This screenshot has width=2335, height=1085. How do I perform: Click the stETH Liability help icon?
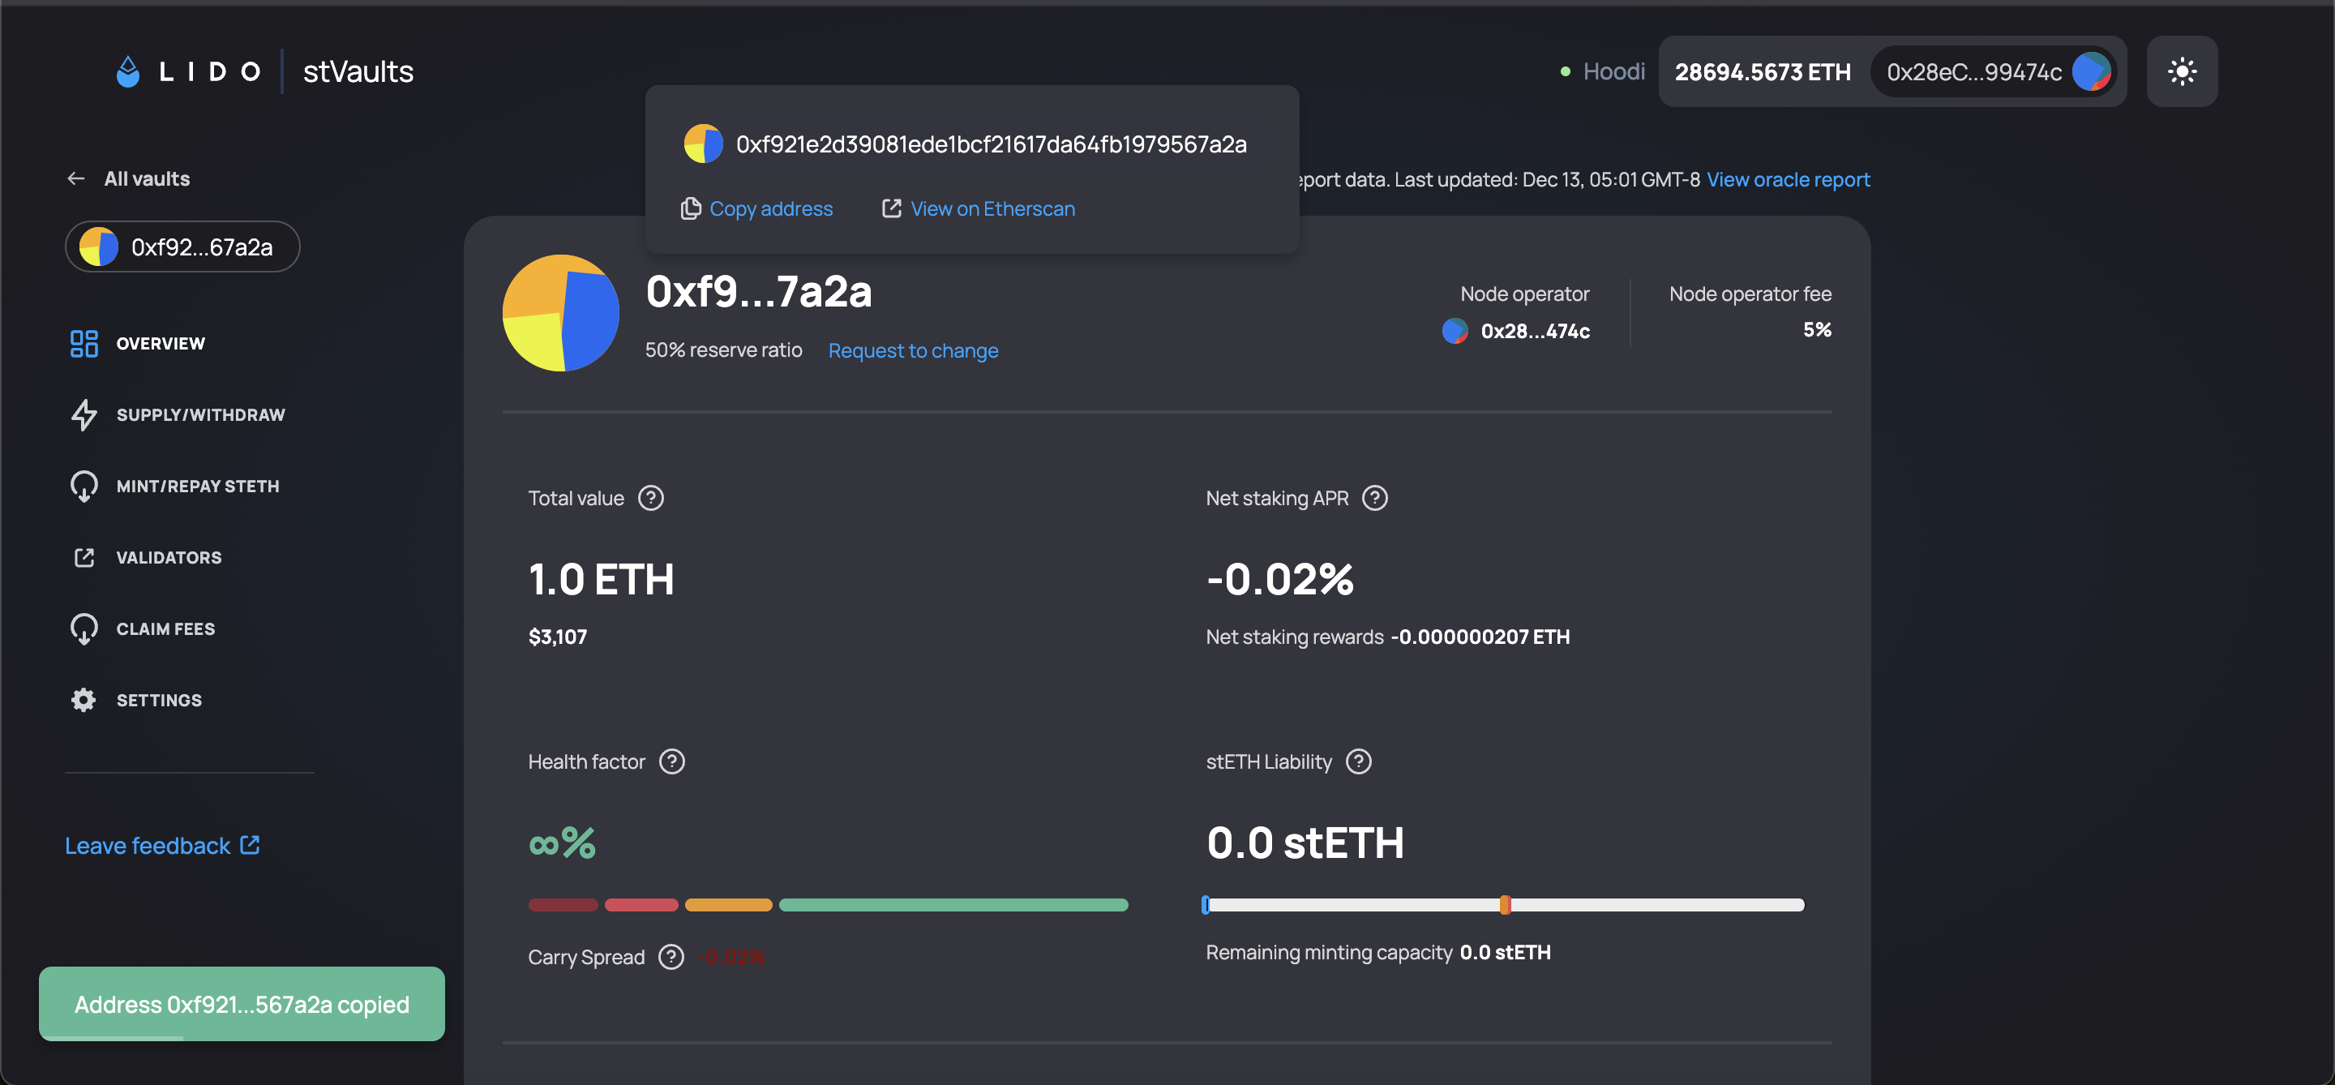(x=1358, y=761)
